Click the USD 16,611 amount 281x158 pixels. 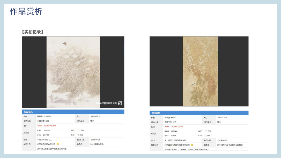tap(170, 136)
